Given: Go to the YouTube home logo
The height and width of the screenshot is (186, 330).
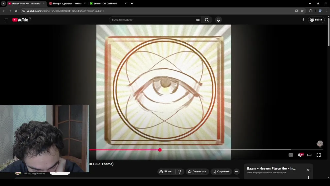Looking at the screenshot, I should tap(20, 20).
